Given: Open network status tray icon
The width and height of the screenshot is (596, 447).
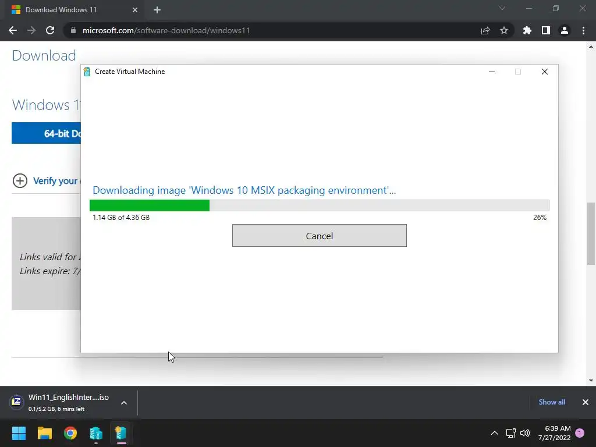Looking at the screenshot, I should click(x=510, y=433).
